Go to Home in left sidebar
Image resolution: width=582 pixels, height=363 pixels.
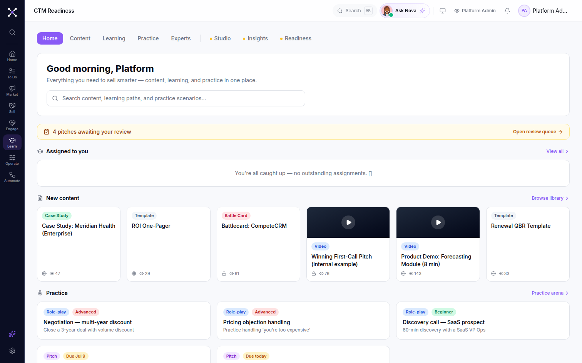12,56
